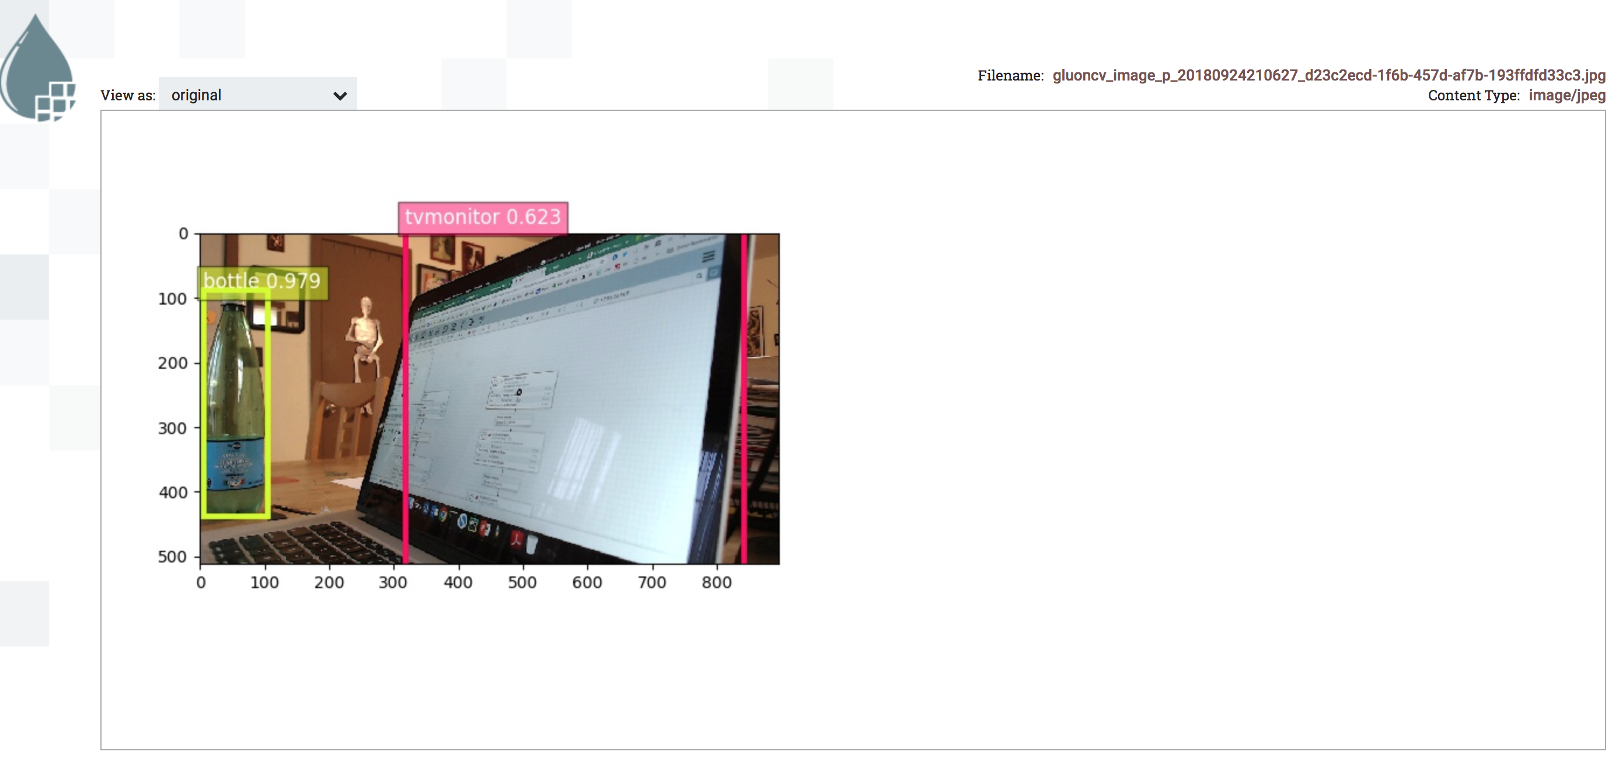
Task: Click the 'tvmonitor 0.623' detection label
Action: pos(482,216)
